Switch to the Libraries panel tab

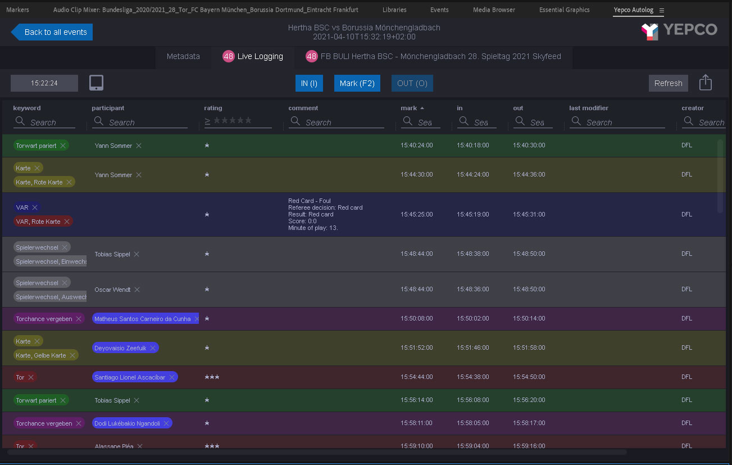tap(394, 10)
